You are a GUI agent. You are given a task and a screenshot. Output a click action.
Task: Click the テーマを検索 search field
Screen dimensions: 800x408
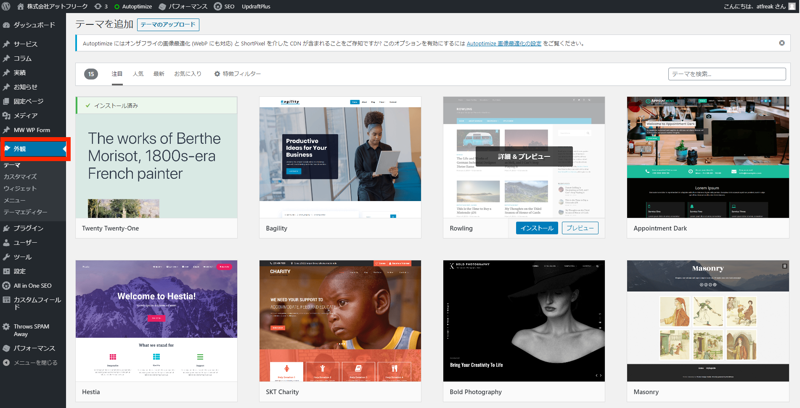click(727, 74)
